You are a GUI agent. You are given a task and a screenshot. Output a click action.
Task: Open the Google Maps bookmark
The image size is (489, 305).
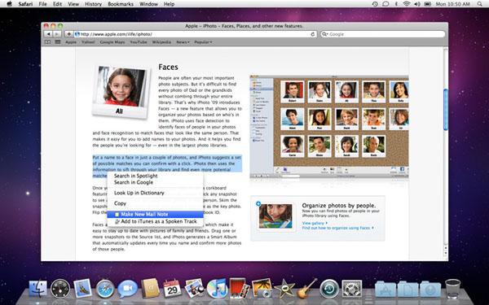coord(112,42)
